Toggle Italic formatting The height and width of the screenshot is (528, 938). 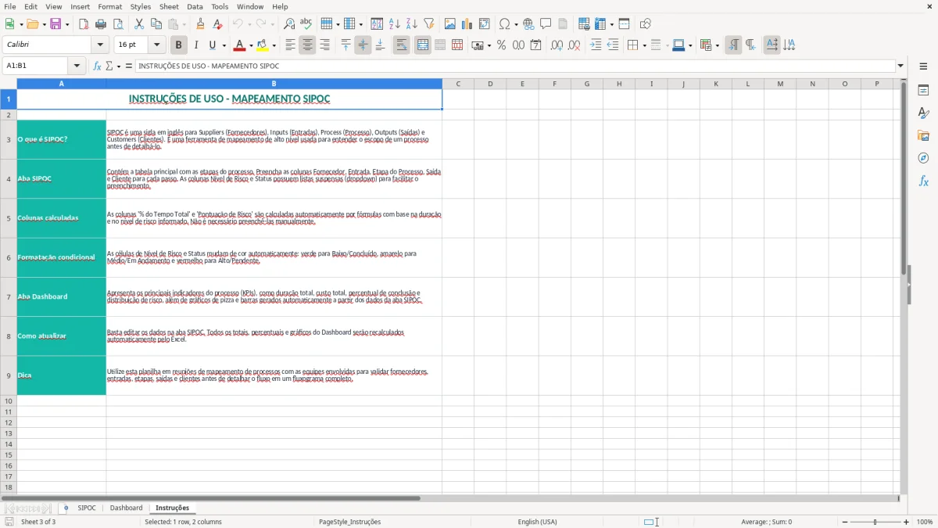[195, 45]
